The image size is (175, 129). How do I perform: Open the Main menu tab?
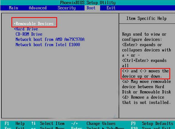click(14, 8)
